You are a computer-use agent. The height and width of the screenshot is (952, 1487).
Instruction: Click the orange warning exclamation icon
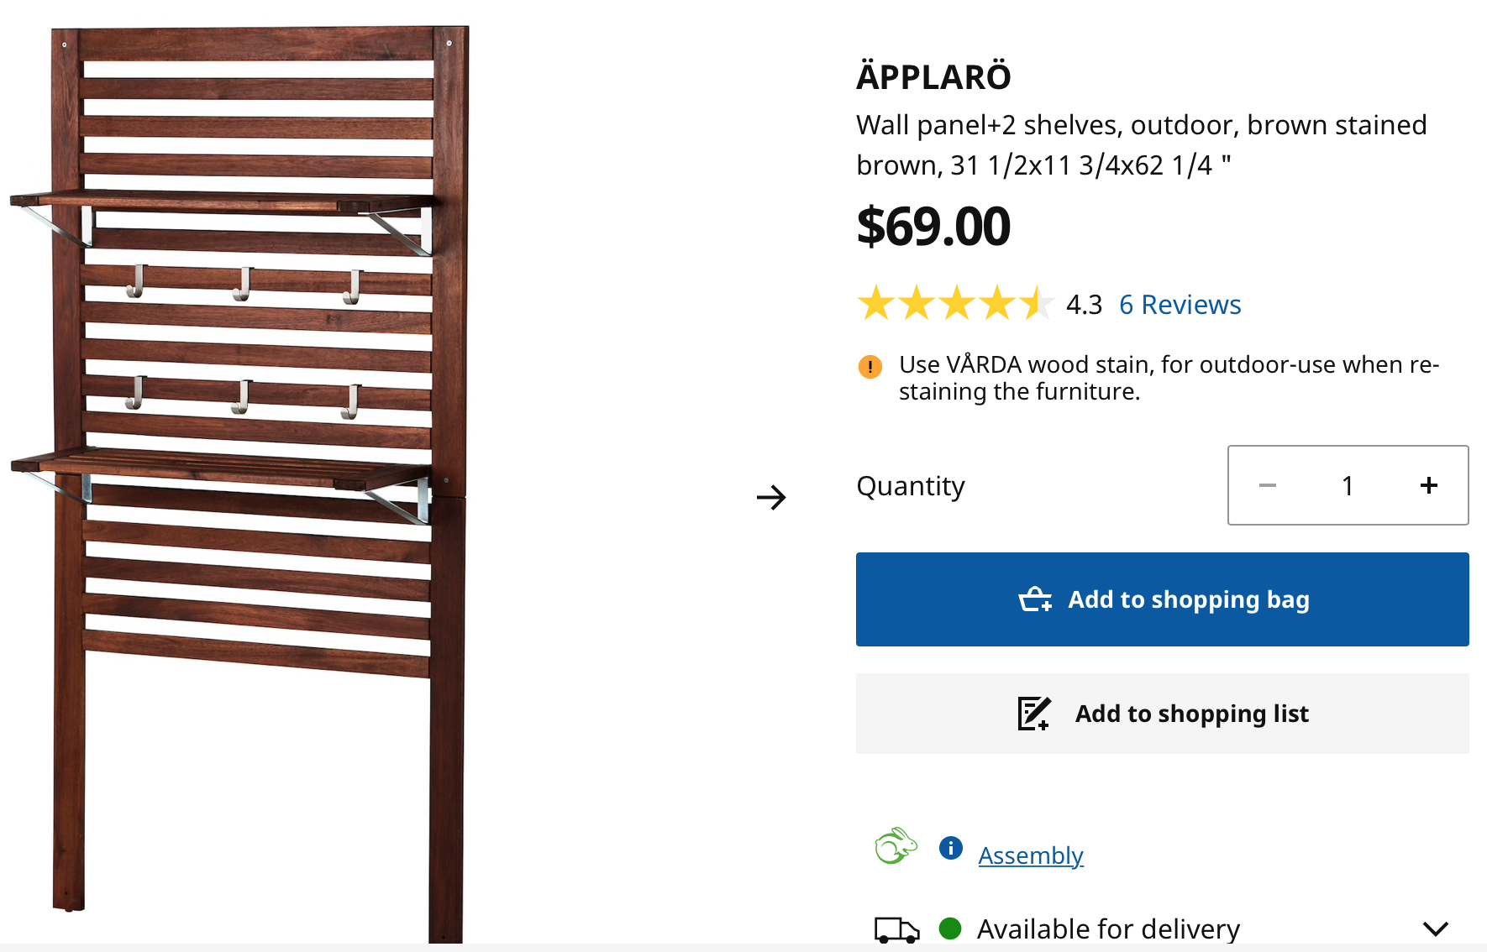click(x=870, y=367)
